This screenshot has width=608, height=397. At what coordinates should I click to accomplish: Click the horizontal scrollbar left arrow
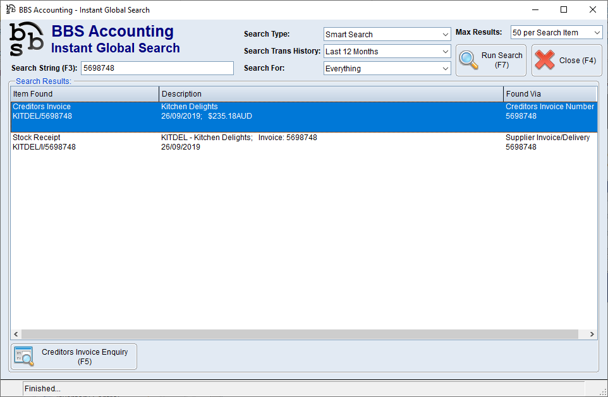click(16, 335)
